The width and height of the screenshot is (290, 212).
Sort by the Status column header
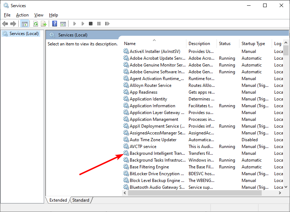tap(228, 44)
